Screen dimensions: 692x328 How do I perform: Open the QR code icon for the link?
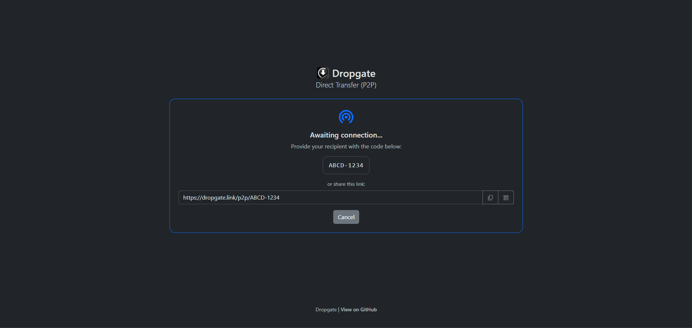coord(506,197)
